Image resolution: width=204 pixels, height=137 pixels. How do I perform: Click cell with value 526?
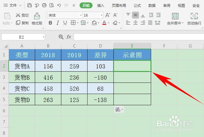(74, 89)
